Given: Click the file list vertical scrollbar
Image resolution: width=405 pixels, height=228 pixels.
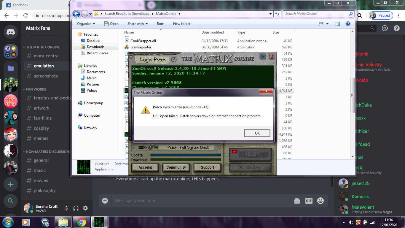Looking at the screenshot, I should coord(352,95).
